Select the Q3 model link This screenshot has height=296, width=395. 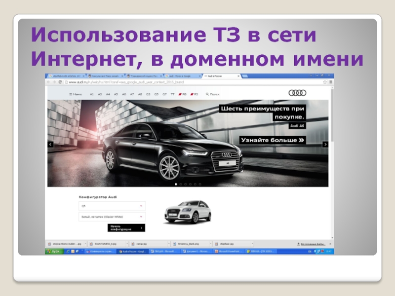coord(148,94)
